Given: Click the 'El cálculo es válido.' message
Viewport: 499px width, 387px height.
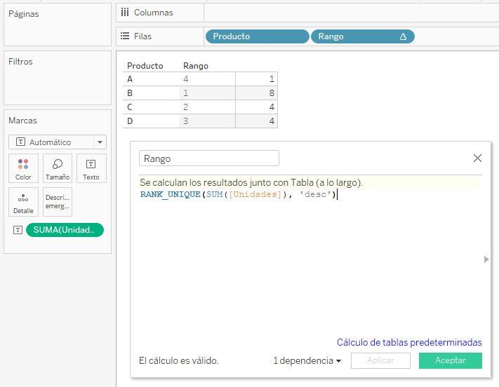Looking at the screenshot, I should 179,360.
